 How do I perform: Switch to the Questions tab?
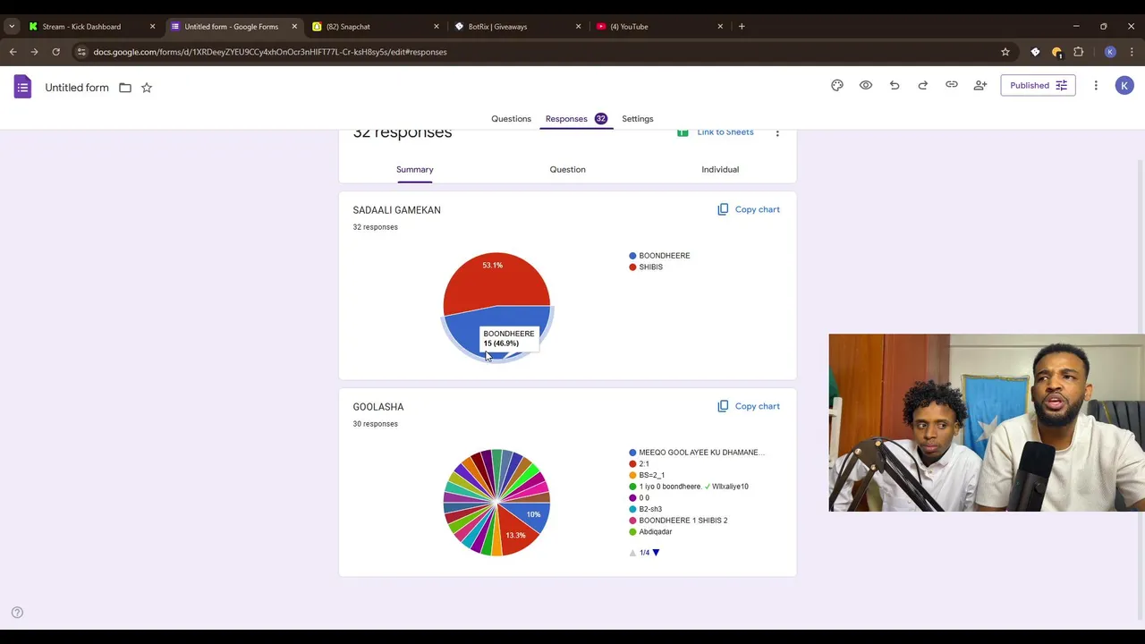pyautogui.click(x=511, y=118)
